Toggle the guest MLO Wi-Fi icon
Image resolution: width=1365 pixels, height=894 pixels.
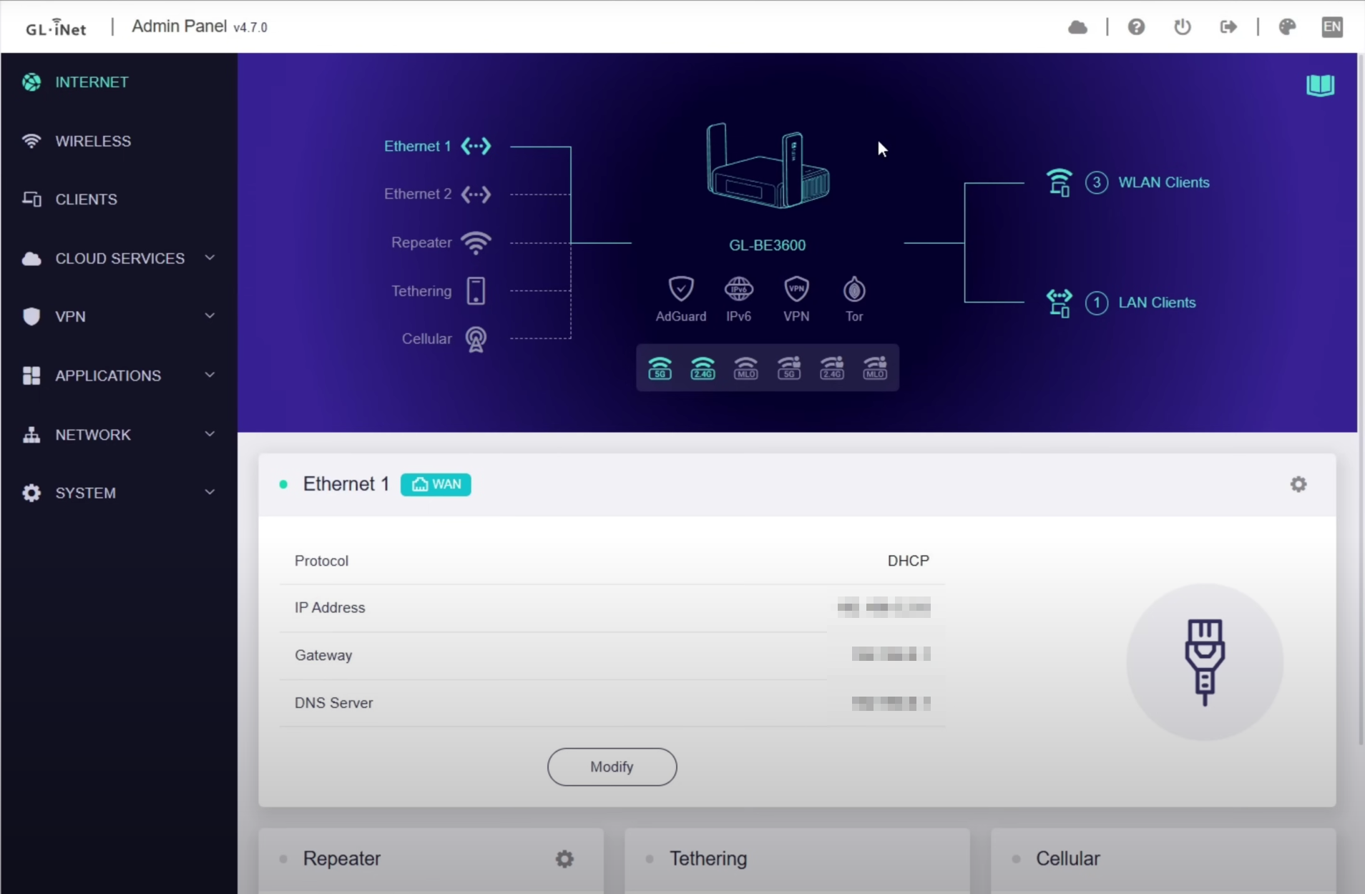click(875, 368)
